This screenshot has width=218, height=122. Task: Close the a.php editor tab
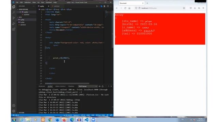click(x=48, y=6)
